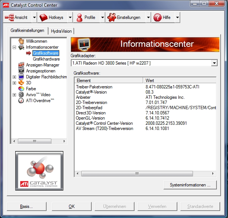
Task: Click the value 2008.0225.2153.39091
Action: click(166, 123)
